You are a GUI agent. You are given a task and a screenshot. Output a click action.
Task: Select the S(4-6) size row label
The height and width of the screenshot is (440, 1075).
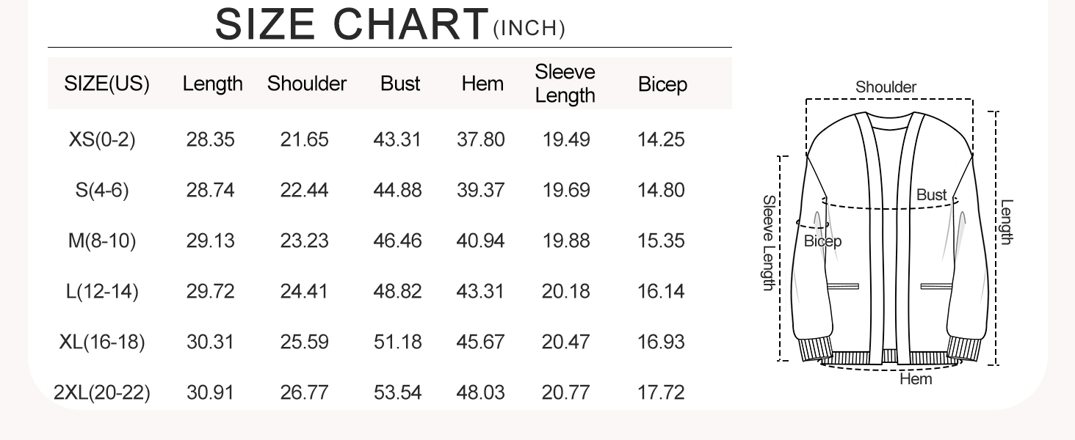pyautogui.click(x=102, y=191)
